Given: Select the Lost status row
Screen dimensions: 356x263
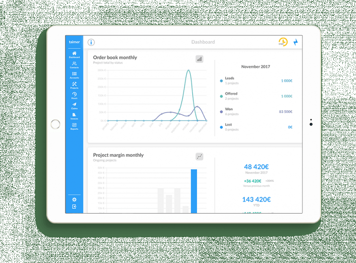Looking at the screenshot, I should (256, 127).
